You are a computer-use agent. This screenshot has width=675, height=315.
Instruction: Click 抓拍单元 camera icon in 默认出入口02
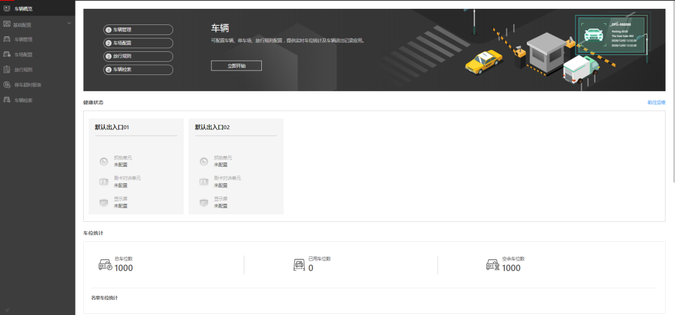tap(204, 161)
